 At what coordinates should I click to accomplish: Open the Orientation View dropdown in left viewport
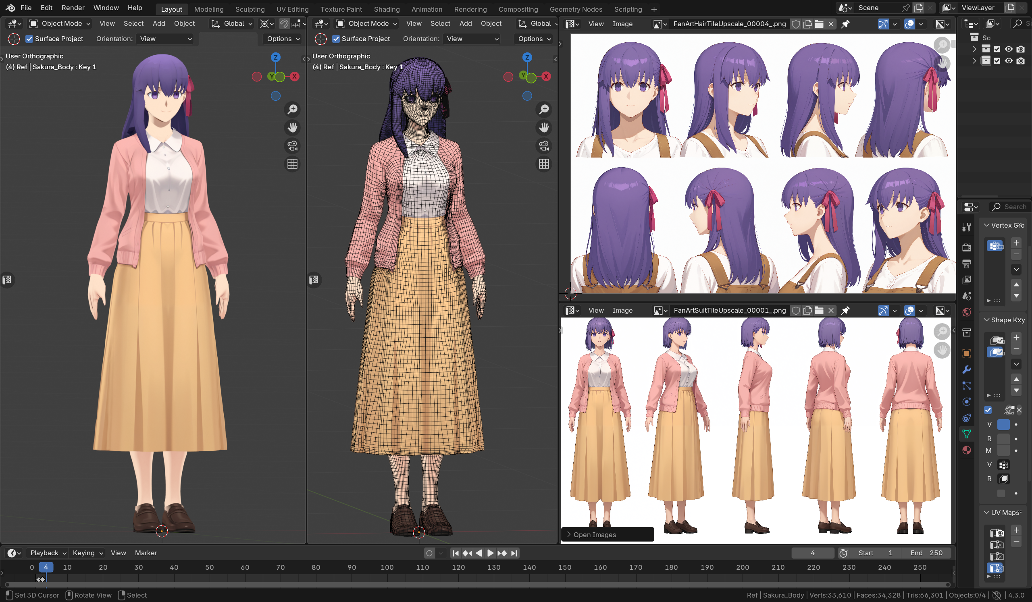[x=165, y=39]
